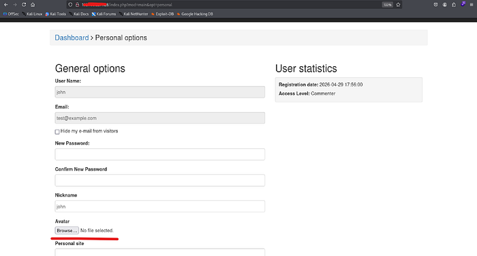Go back to the previous page
The image size is (477, 256).
click(x=5, y=5)
